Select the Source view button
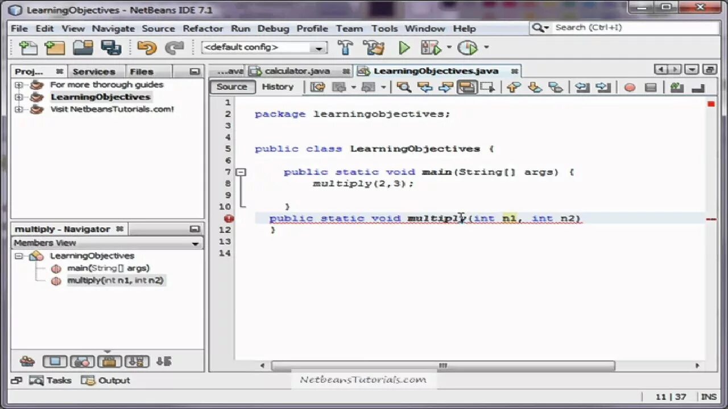 tap(232, 87)
